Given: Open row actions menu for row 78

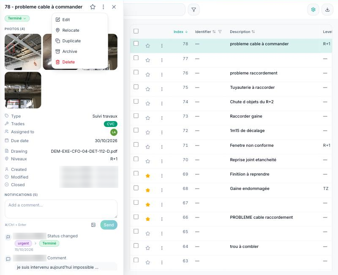Looking at the screenshot, I should [x=162, y=46].
